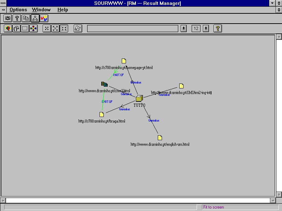Click the english-um.html document node
The height and width of the screenshot is (211, 282).
[x=160, y=138]
